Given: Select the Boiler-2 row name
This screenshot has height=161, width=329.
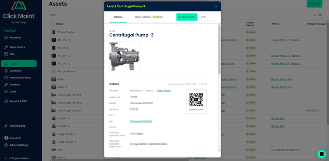Looking at the screenshot, I should coord(62,87).
